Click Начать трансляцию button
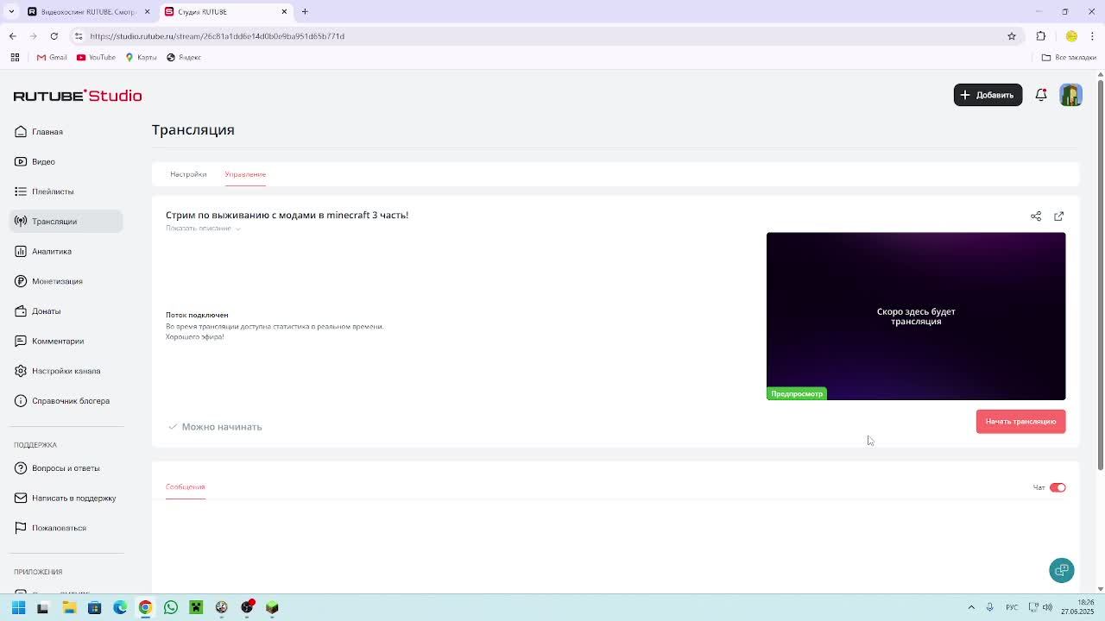The width and height of the screenshot is (1105, 621). [1020, 422]
